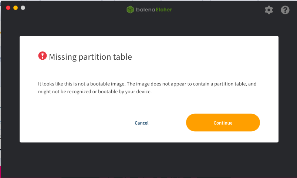Click the blank white space left of Cancel
This screenshot has height=178, width=297.
[x=74, y=123]
